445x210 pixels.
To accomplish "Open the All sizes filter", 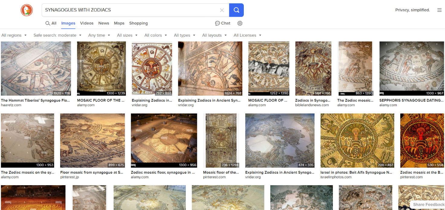I will 127,35.
